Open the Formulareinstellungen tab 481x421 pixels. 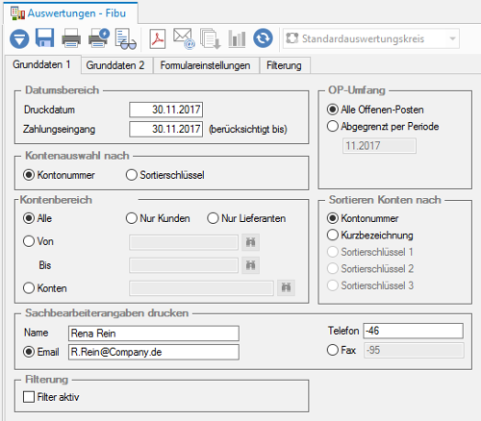(x=205, y=65)
